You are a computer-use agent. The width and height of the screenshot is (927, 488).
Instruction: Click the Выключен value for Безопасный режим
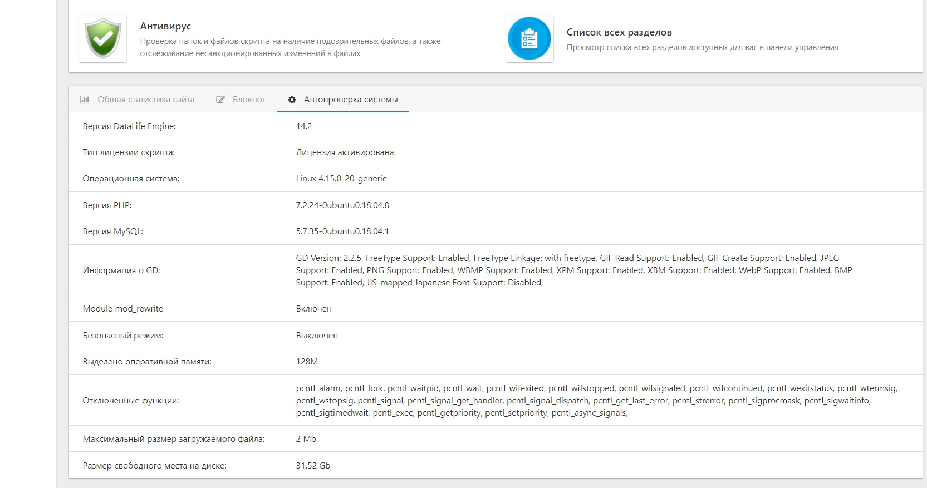[x=317, y=336]
